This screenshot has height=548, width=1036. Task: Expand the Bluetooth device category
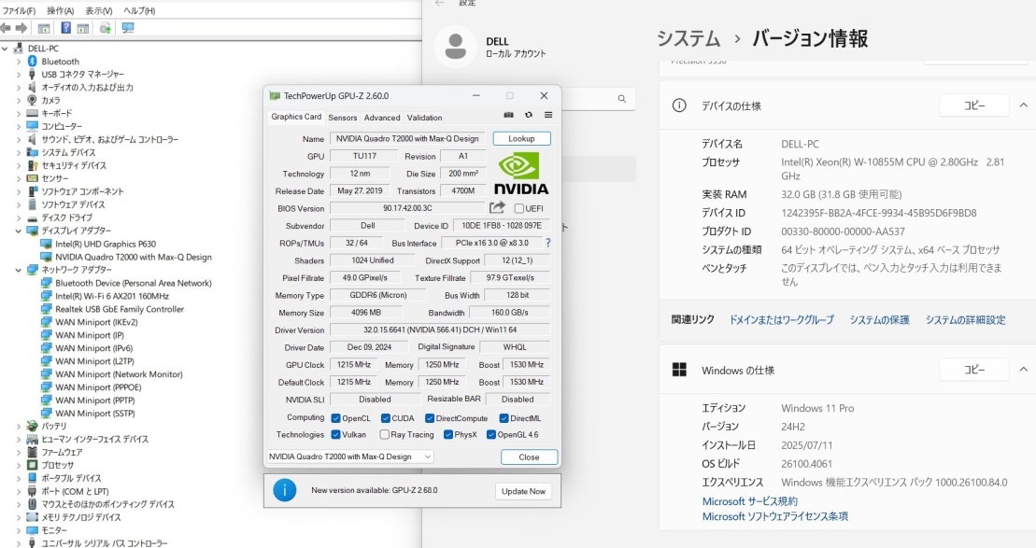19,62
